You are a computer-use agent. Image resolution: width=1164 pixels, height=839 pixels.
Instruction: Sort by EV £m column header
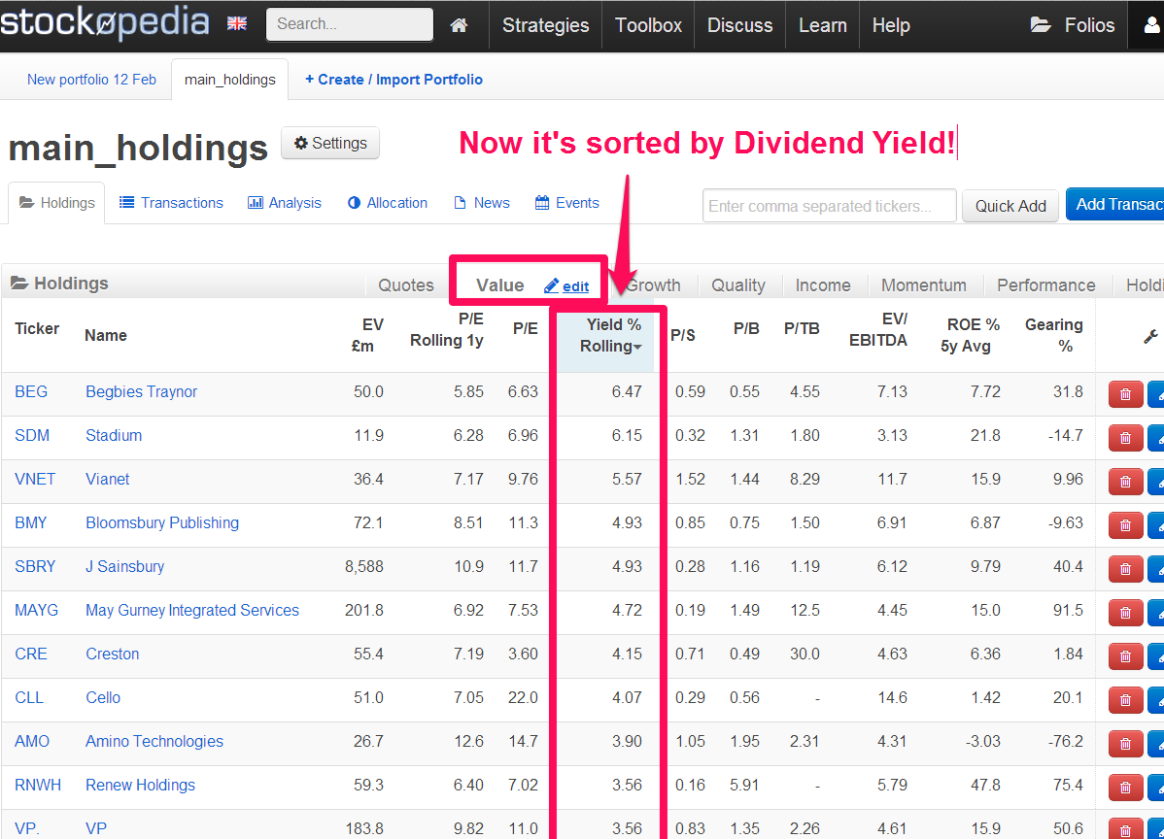click(x=367, y=335)
